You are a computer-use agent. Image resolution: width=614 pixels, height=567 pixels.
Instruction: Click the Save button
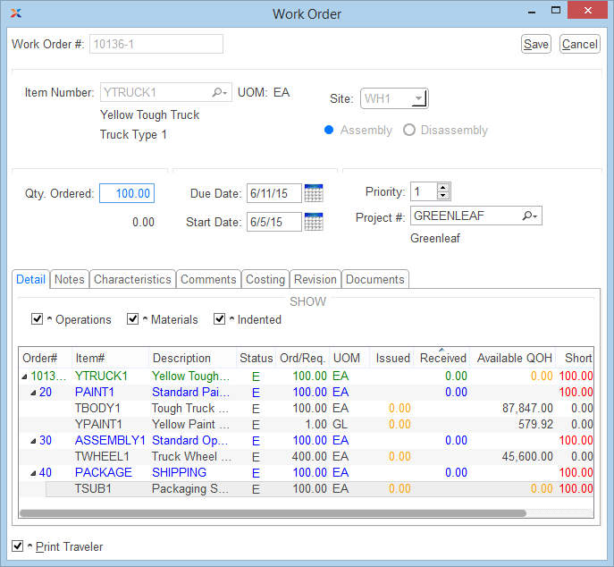(536, 44)
